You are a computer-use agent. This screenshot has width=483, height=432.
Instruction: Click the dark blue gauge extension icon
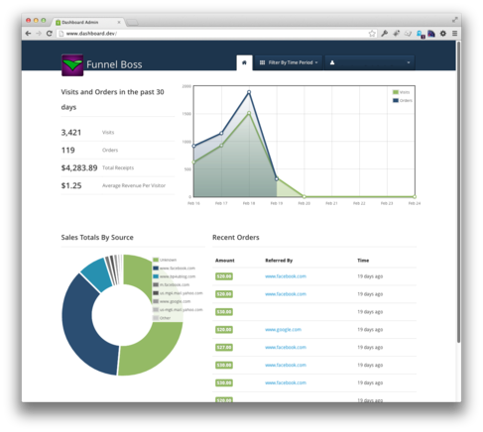(431, 34)
